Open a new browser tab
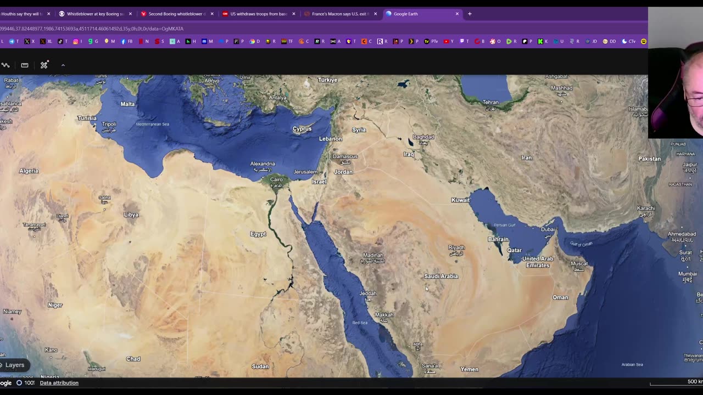 point(470,14)
